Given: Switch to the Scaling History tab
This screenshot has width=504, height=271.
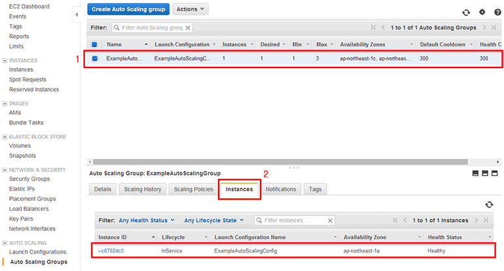Looking at the screenshot, I should click(x=142, y=189).
